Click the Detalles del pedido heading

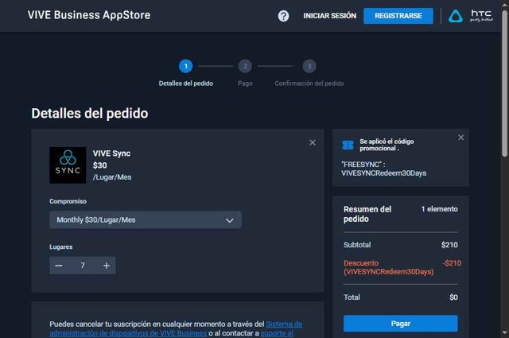tap(90, 113)
